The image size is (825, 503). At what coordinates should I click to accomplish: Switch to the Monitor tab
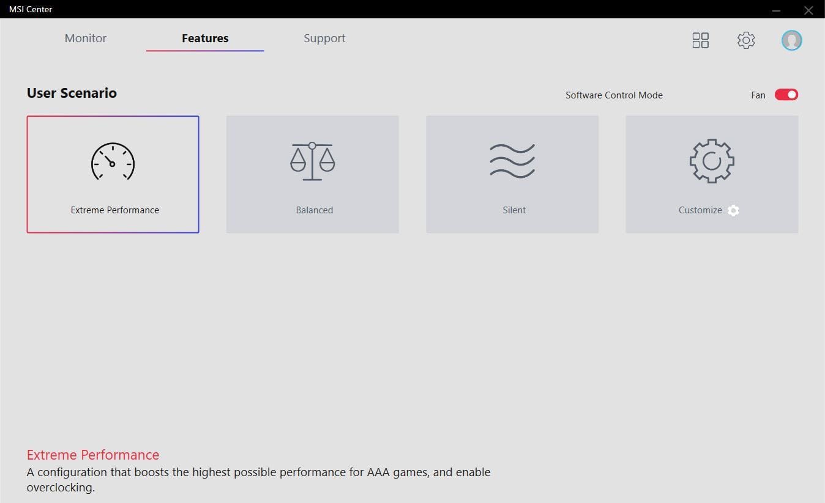pos(86,38)
